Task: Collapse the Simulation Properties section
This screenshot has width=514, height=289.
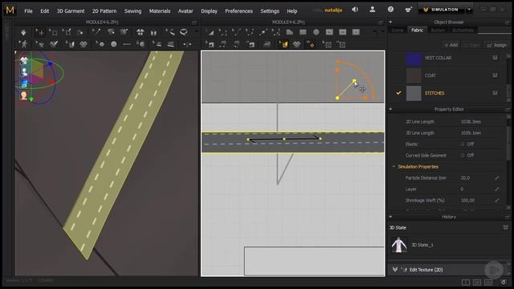Action: tap(394, 167)
